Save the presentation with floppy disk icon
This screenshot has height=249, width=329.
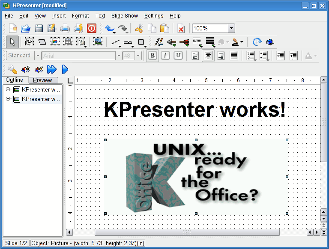point(39,29)
